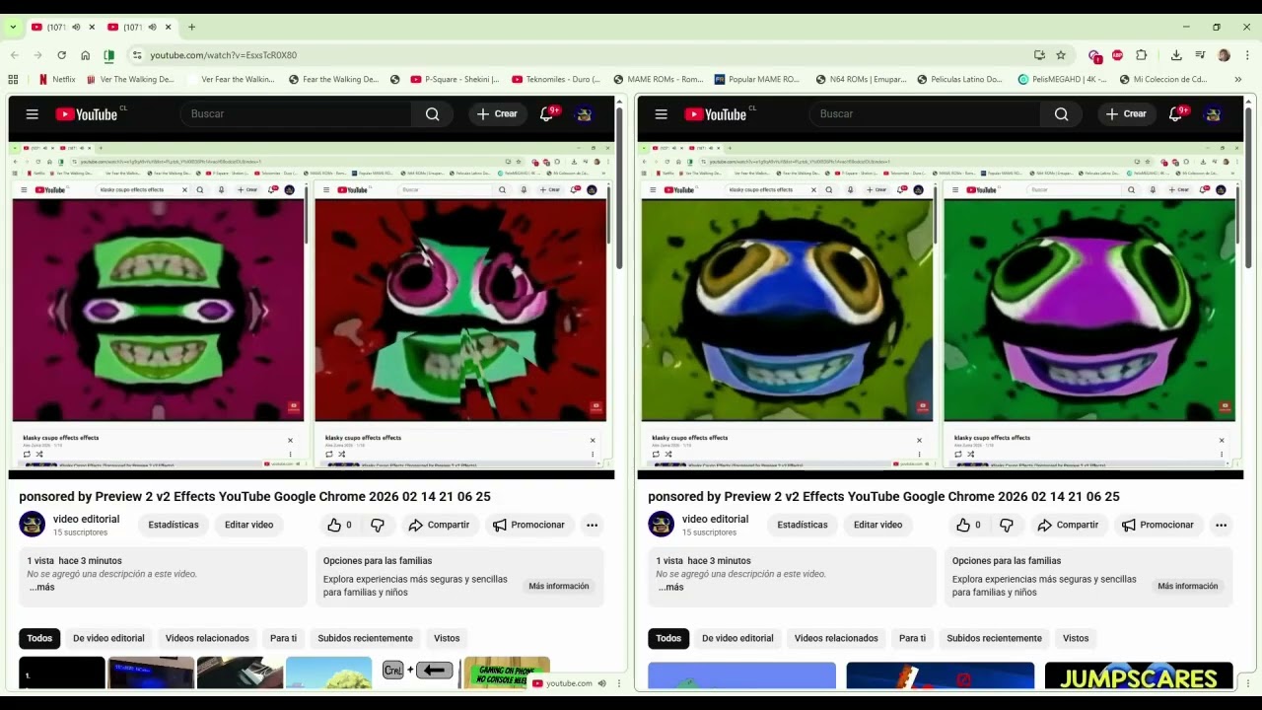
Task: Select De video editorial chip in left pane
Action: click(x=108, y=638)
